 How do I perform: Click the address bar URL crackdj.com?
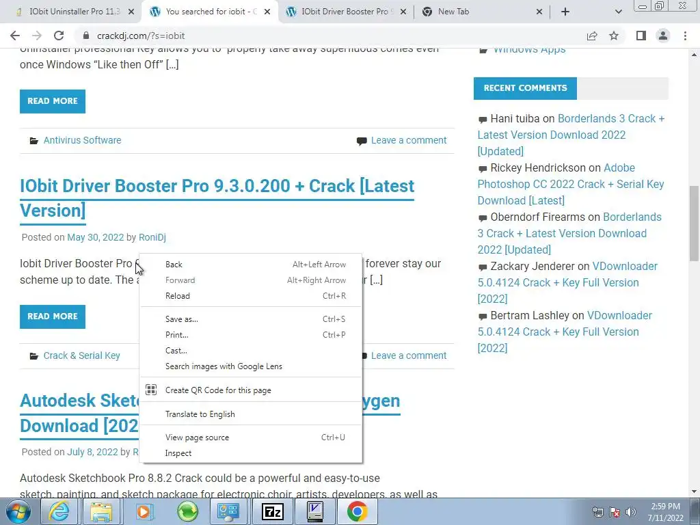click(x=141, y=36)
